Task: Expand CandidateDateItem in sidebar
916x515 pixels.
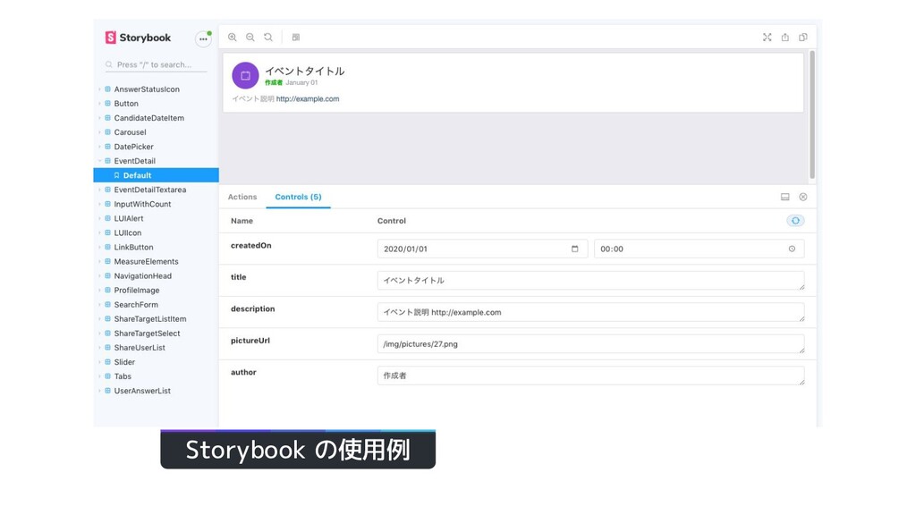Action: point(149,118)
